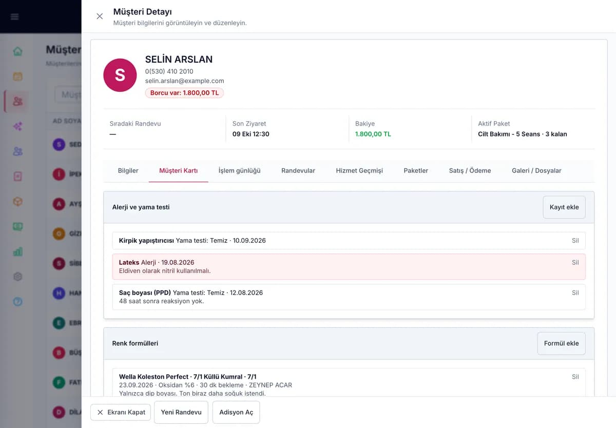This screenshot has height=428, width=616.
Task: Click the email selin.arslan@example.com
Action: click(185, 81)
